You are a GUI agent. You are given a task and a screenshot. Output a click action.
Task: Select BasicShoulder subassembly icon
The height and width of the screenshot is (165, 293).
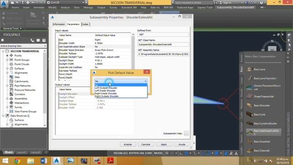coord(250,105)
